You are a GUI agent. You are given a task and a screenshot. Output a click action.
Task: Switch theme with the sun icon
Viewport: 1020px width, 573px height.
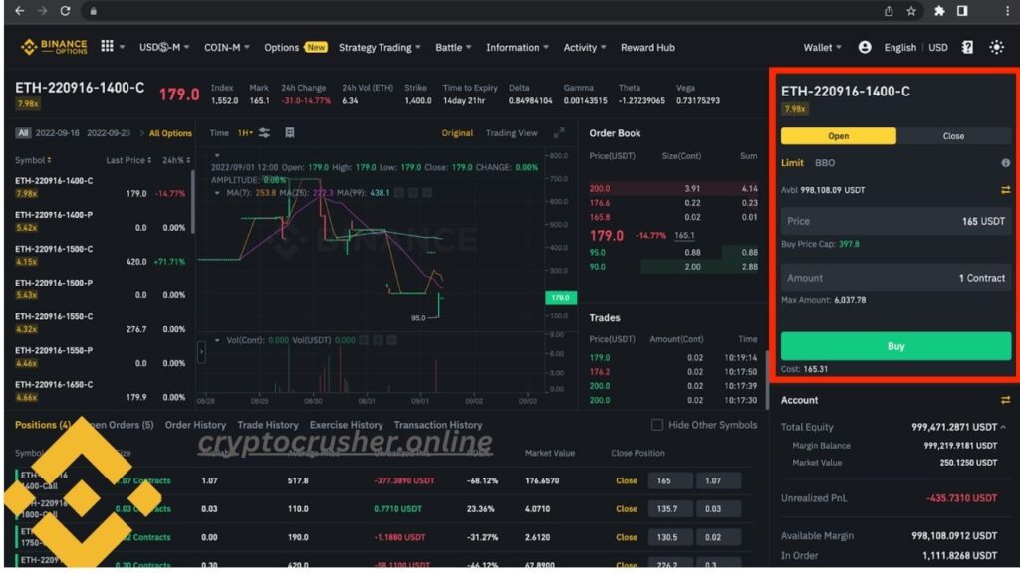996,47
